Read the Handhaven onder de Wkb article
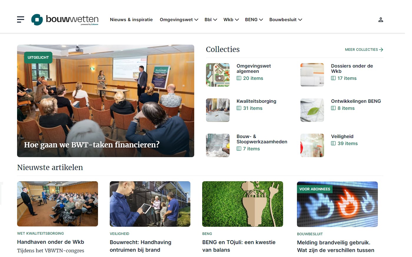This screenshot has height=257, width=412. pos(51,242)
